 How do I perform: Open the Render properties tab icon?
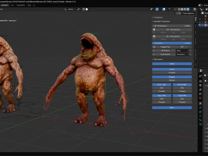pyautogui.click(x=200, y=81)
